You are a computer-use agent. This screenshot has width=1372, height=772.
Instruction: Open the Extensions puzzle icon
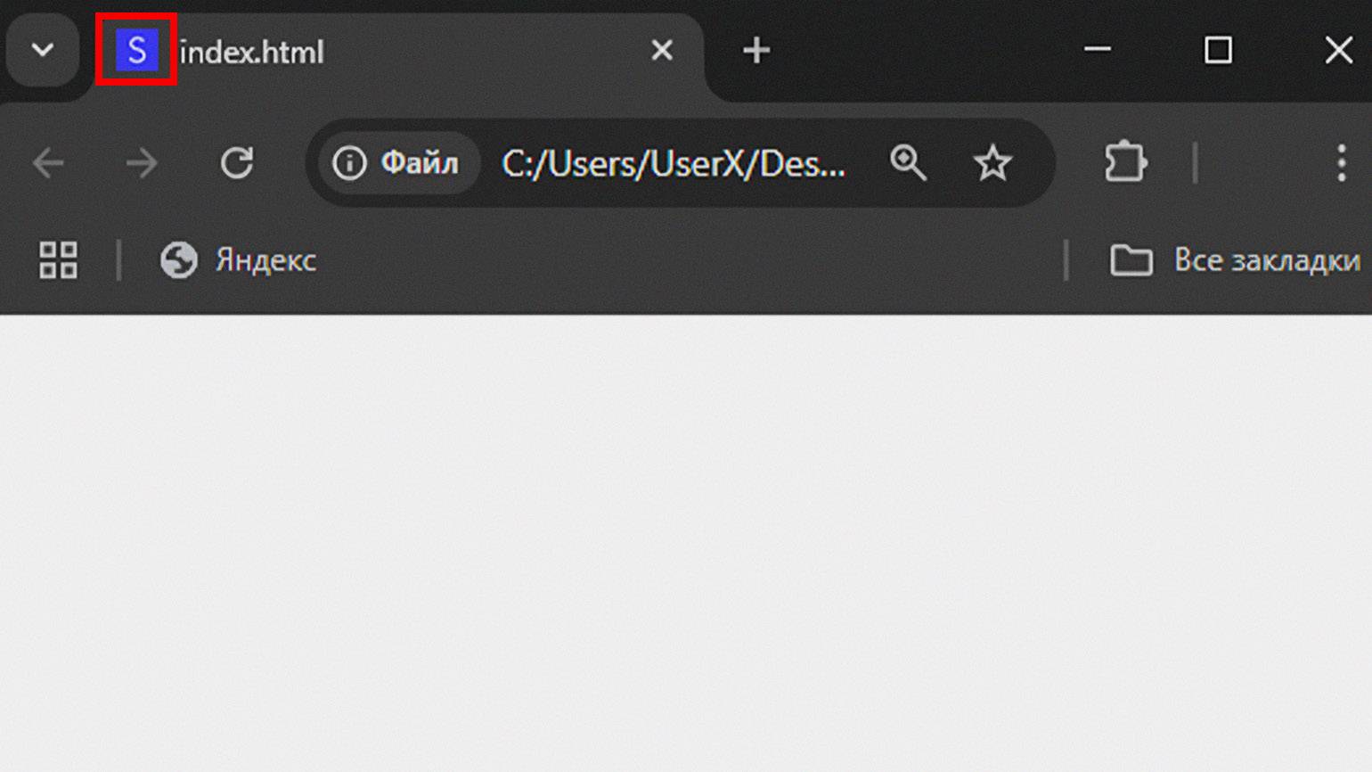(x=1126, y=162)
